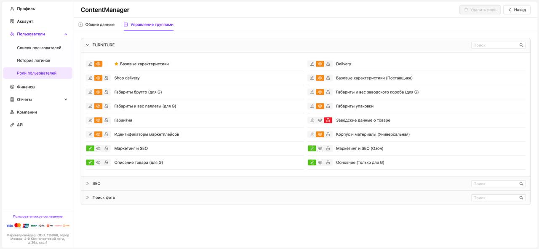Screen dimensions: 539x249
Task: Click green pencil icon for Основное (только для G)
Action: (312, 163)
